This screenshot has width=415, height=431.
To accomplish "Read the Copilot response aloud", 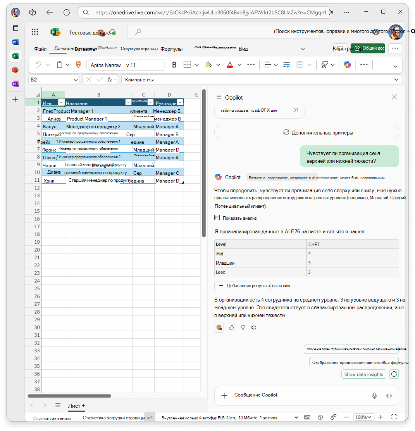I will (254, 328).
